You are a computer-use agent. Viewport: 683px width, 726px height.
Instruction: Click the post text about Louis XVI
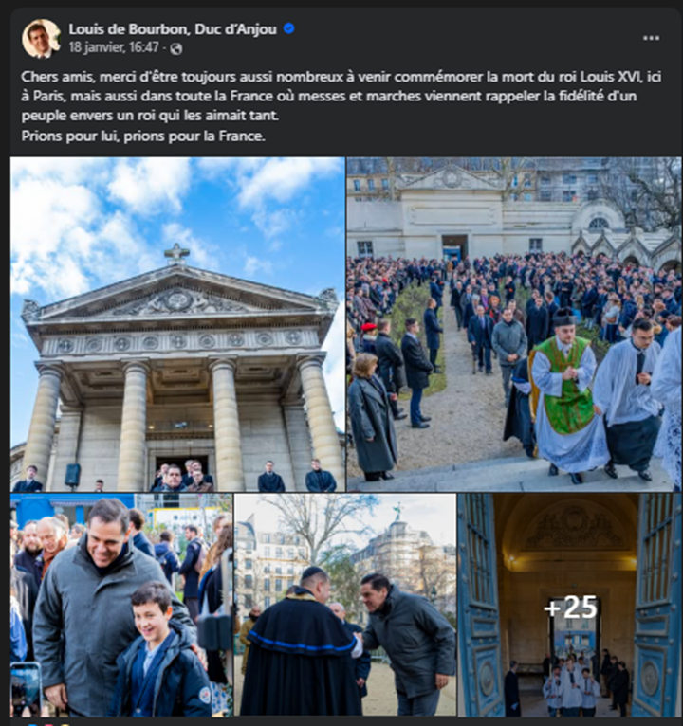pyautogui.click(x=341, y=96)
